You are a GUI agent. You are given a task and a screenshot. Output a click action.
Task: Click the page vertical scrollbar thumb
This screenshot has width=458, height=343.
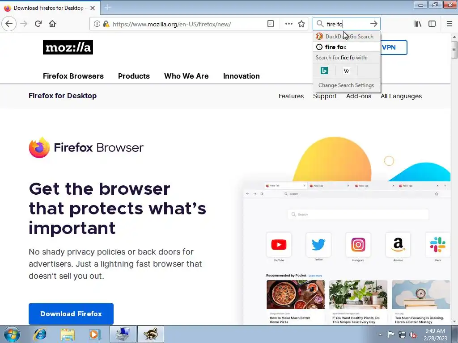click(x=454, y=50)
